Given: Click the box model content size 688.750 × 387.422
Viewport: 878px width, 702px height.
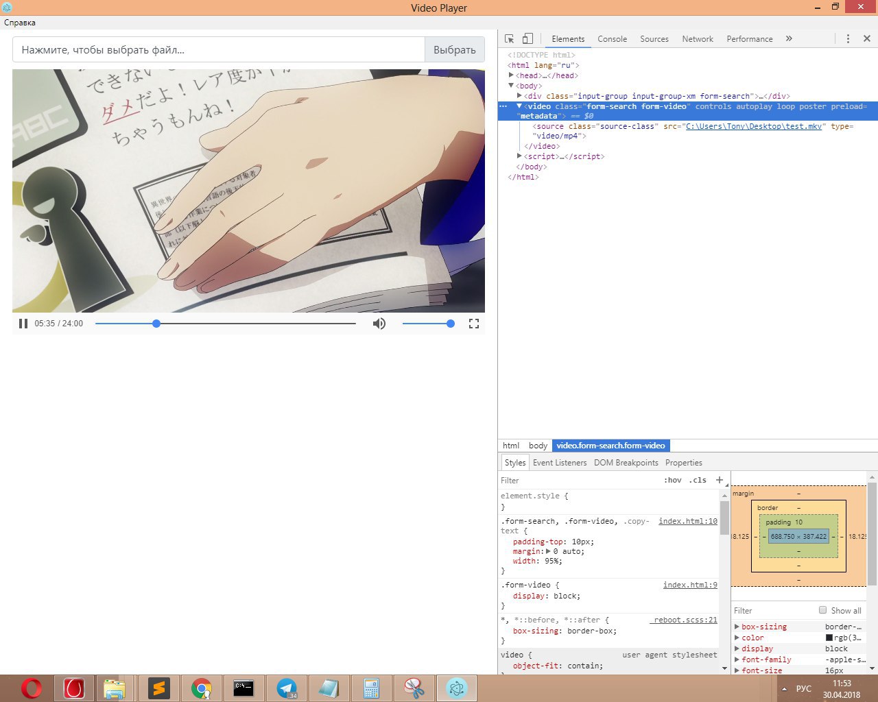Looking at the screenshot, I should click(798, 536).
